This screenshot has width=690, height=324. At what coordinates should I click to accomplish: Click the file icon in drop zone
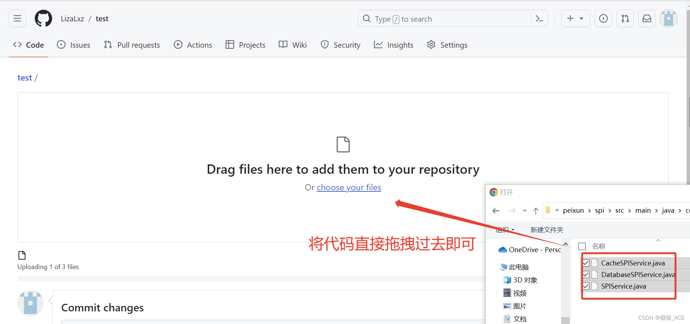coord(343,144)
